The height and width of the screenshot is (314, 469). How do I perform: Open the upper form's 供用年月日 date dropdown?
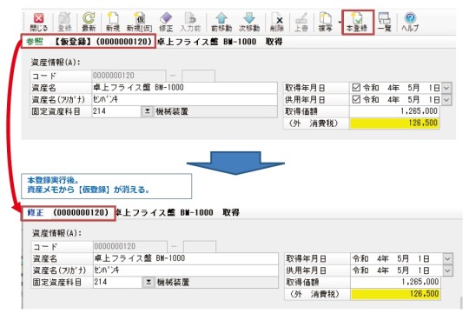click(446, 100)
